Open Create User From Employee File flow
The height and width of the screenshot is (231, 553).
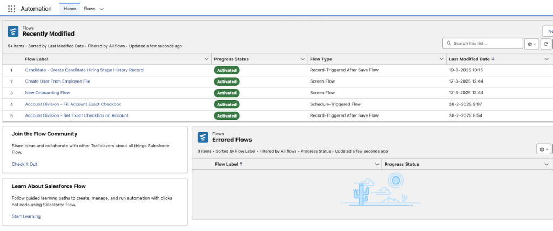[57, 81]
